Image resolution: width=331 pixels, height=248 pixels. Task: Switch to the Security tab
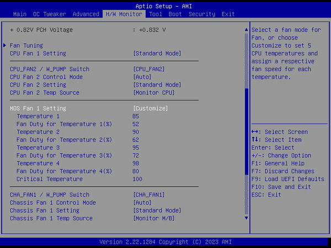(201, 14)
